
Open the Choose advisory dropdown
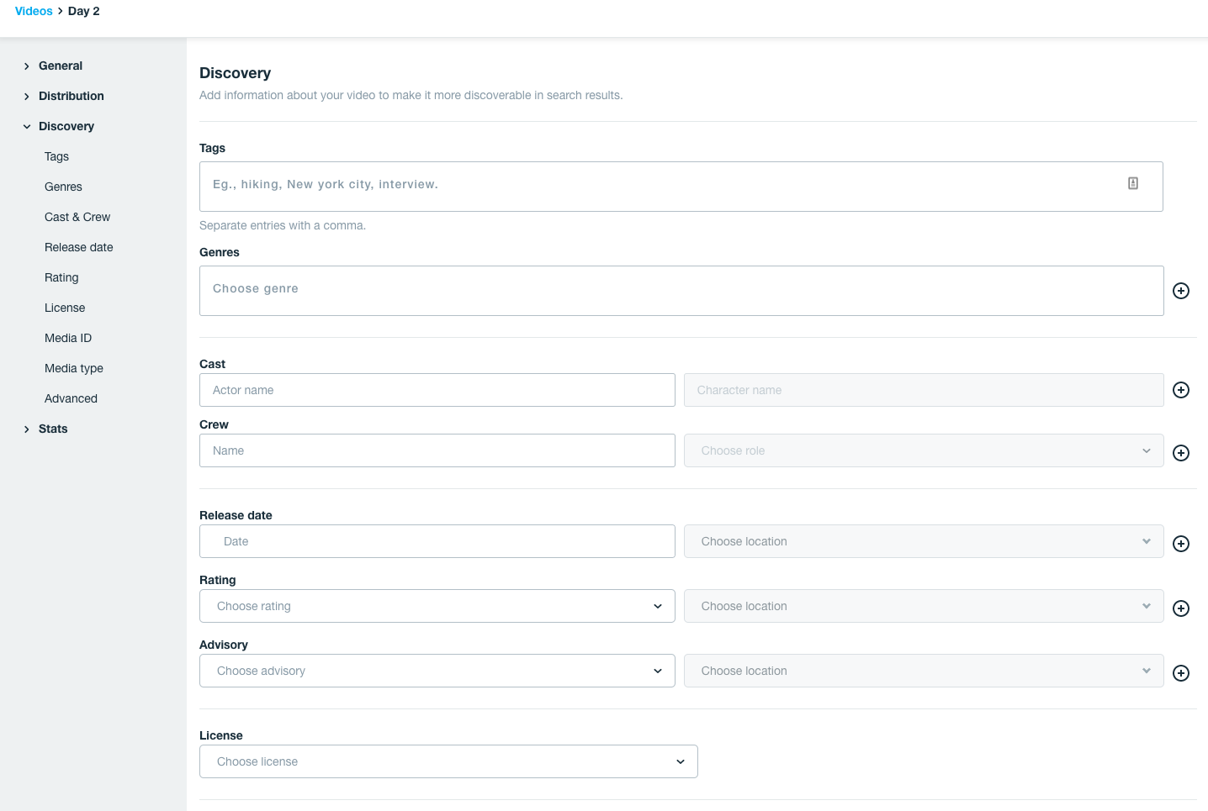(437, 671)
